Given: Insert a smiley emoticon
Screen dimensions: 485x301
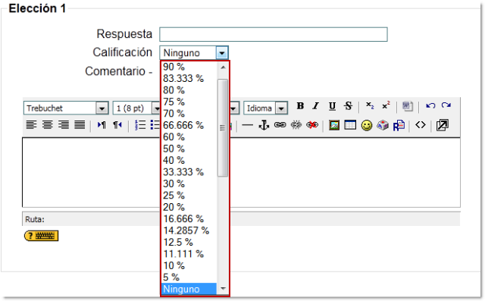Looking at the screenshot, I should [x=367, y=125].
